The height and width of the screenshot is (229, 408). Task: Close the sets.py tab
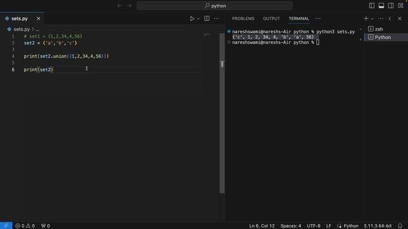[x=38, y=18]
